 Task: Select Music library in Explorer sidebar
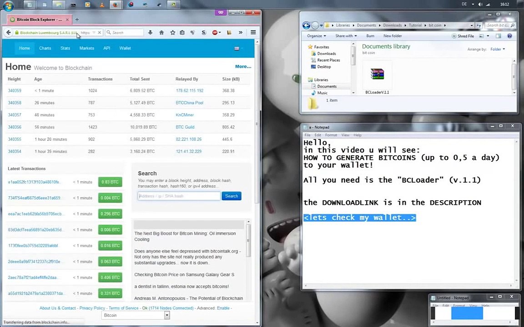(x=322, y=93)
